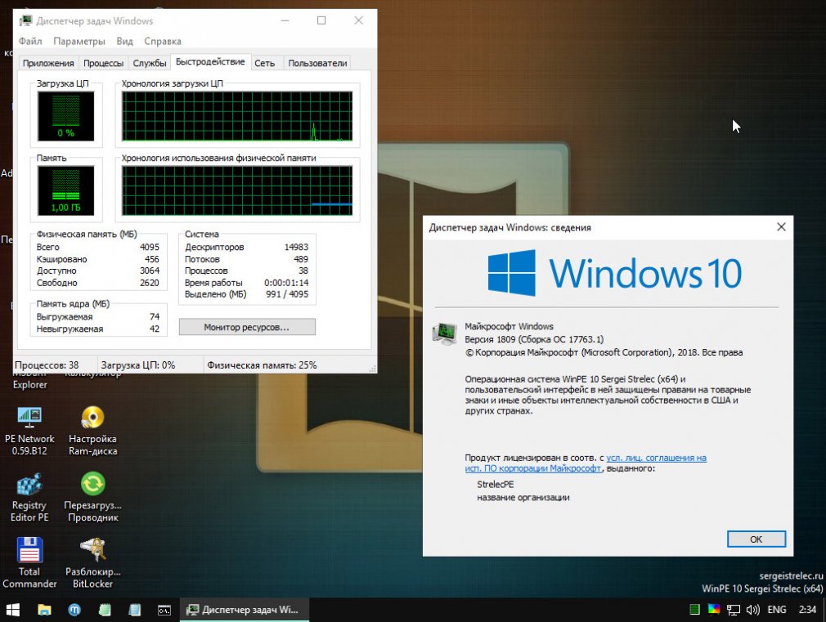The image size is (826, 622).
Task: Open the Разблокировать BitLocker desktop icon
Action: [x=92, y=562]
